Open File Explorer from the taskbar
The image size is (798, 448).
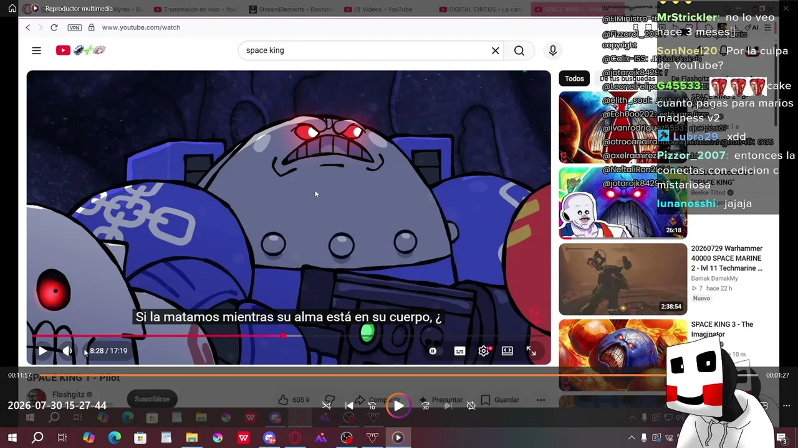pos(192,438)
